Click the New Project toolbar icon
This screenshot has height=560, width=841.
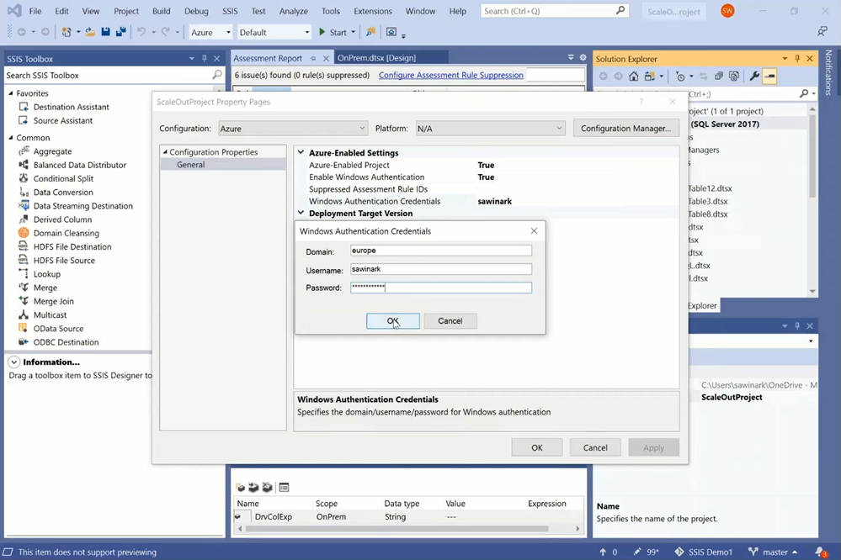point(67,32)
